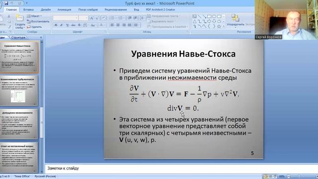Screen dimensions: 318x179
Task: Click the Increase List Level icon
Action: pos(135,18)
